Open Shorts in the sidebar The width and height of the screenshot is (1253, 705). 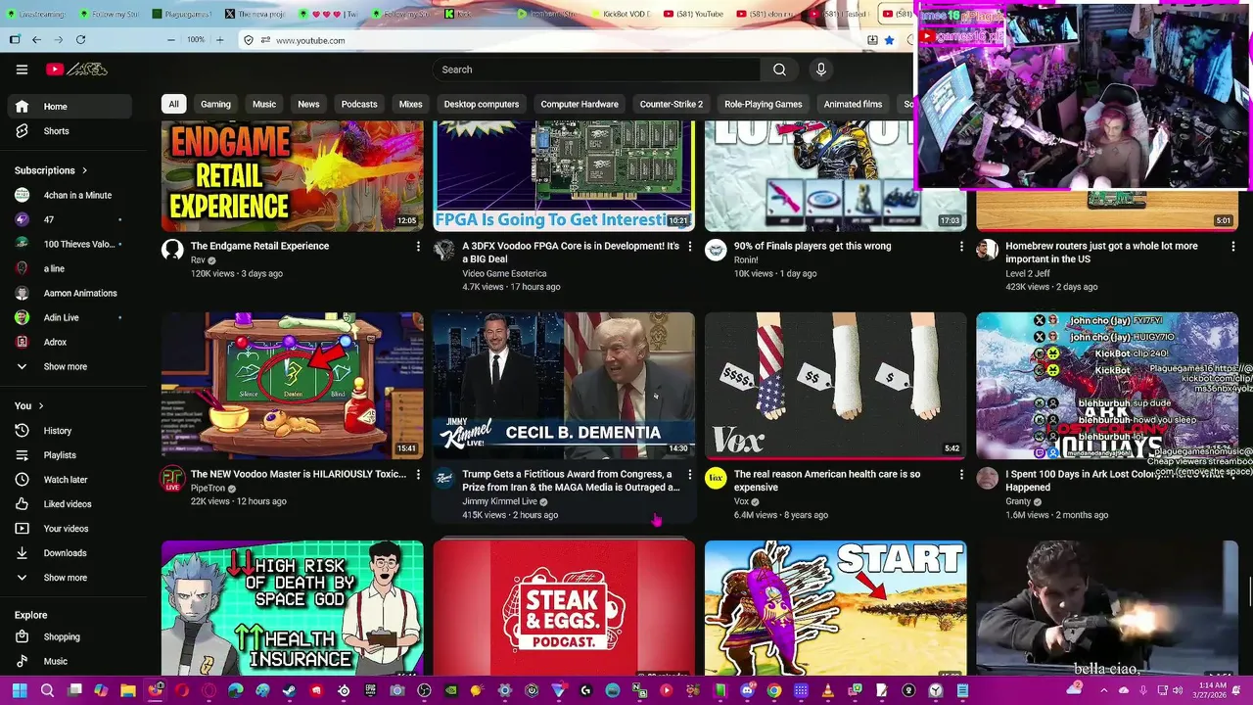69,131
